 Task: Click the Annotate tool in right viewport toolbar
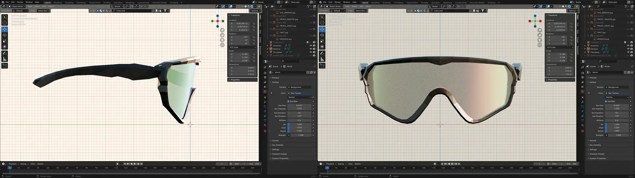point(322,53)
